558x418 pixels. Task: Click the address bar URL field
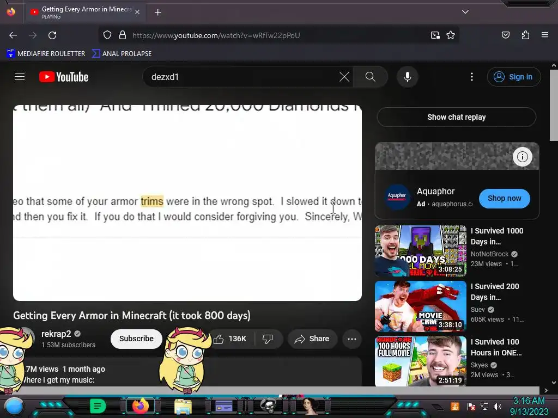point(277,35)
